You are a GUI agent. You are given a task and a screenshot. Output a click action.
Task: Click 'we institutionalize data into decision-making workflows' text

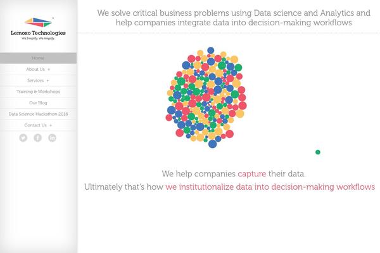pos(270,187)
